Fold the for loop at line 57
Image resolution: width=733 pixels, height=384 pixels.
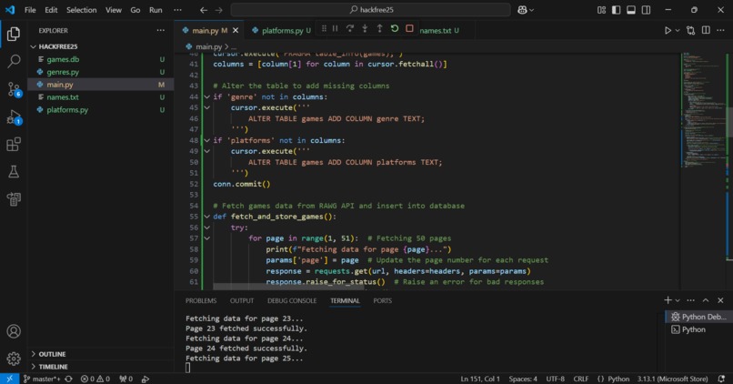click(x=207, y=238)
